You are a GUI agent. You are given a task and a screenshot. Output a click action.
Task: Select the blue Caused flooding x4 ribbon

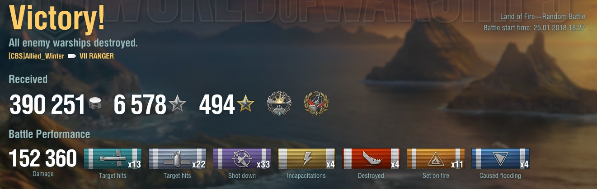tap(500, 159)
